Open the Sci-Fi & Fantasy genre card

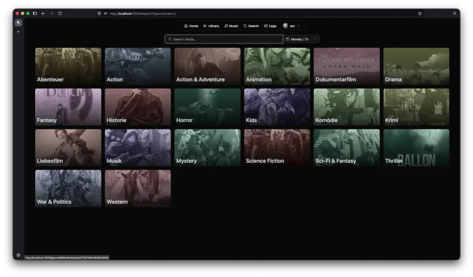point(347,148)
